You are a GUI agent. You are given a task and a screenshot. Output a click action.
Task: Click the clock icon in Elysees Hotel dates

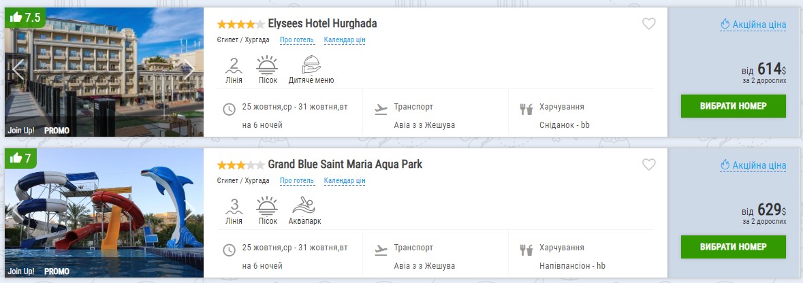229,109
